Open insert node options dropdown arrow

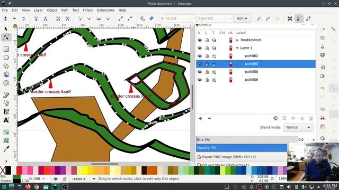coord(14,18)
